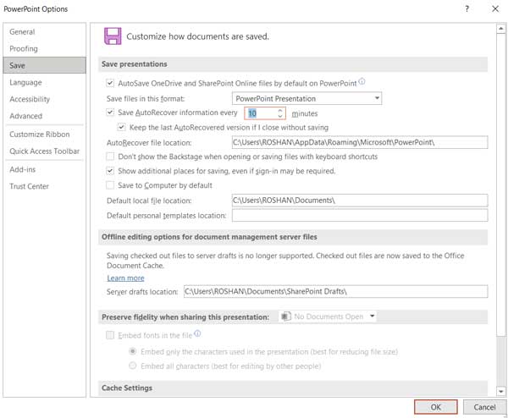The image size is (508, 418).
Task: Click the help question mark icon
Action: pos(467,8)
